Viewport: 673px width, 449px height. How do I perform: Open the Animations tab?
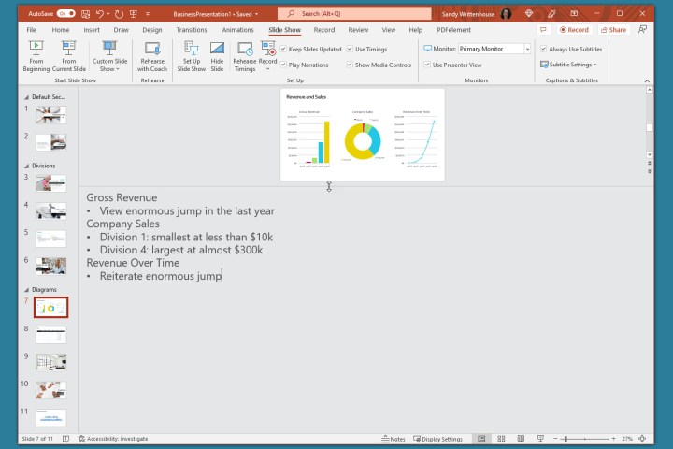click(237, 30)
